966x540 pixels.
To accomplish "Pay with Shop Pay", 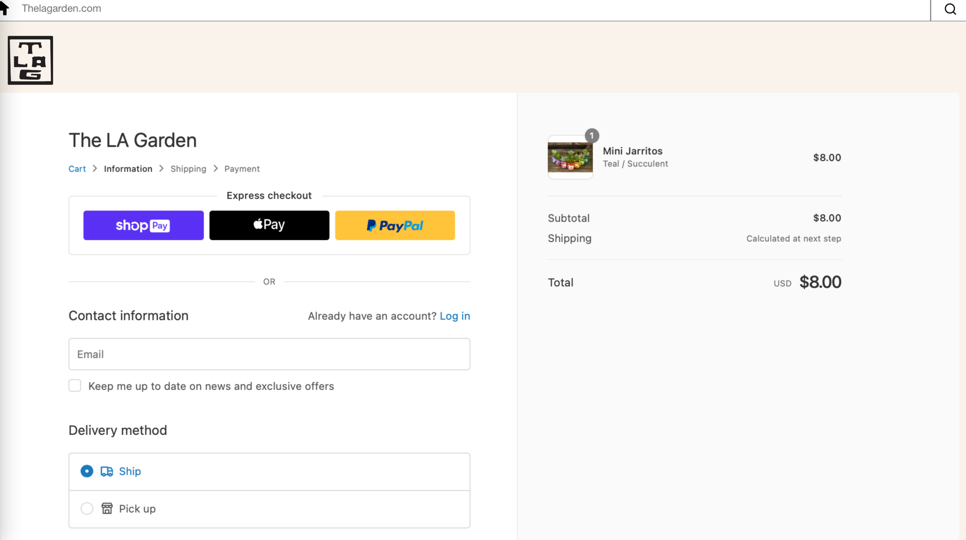I will coord(143,225).
